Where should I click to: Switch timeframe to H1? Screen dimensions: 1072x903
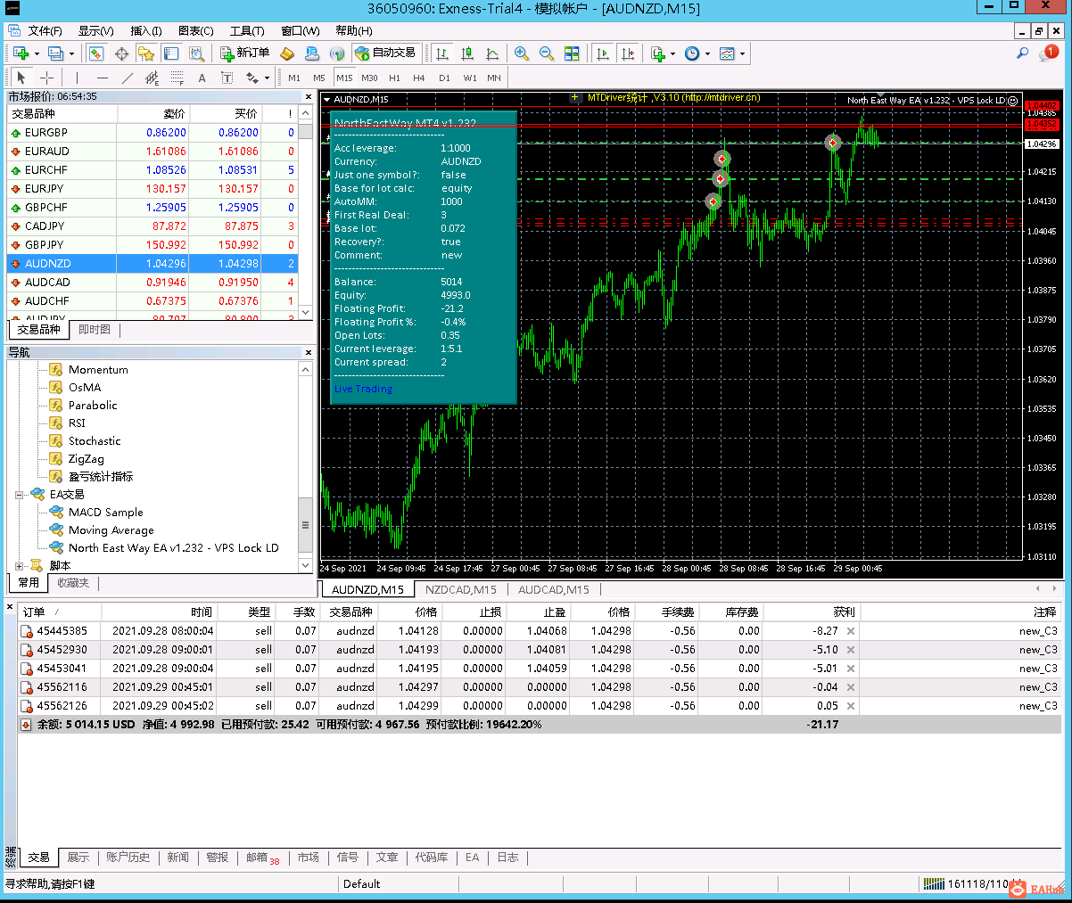[394, 78]
